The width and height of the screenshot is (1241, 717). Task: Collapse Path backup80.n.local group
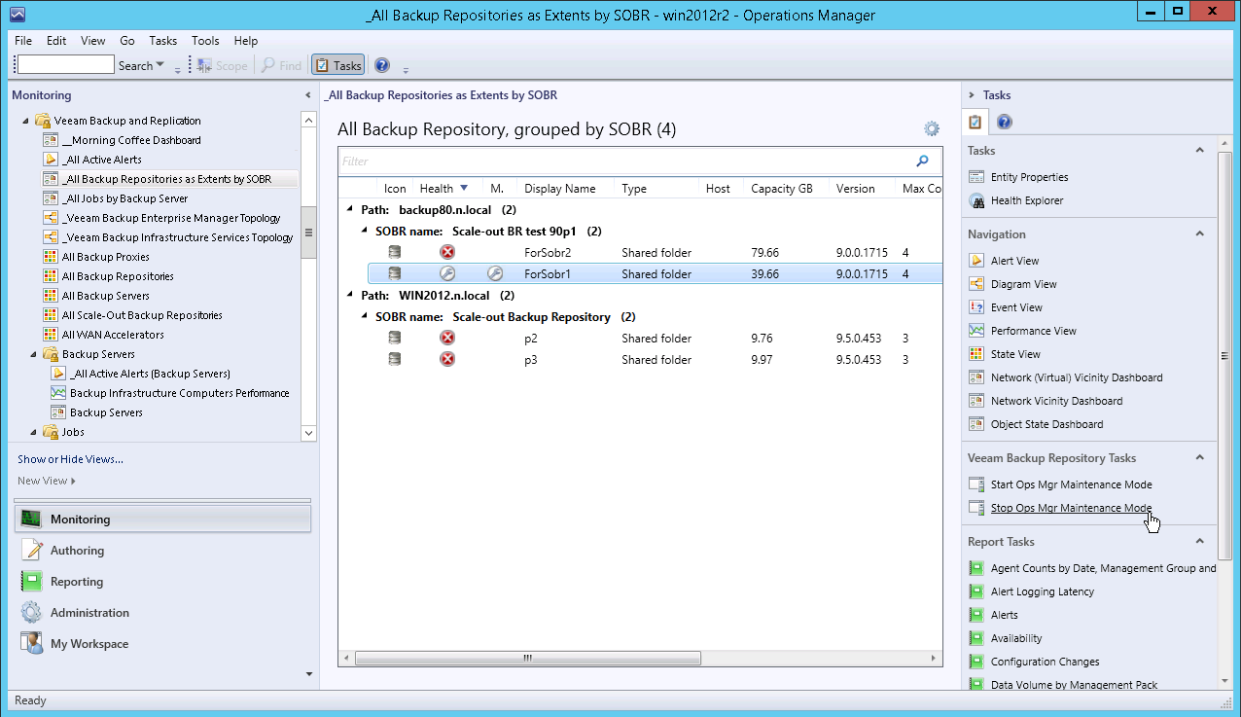[x=350, y=210]
